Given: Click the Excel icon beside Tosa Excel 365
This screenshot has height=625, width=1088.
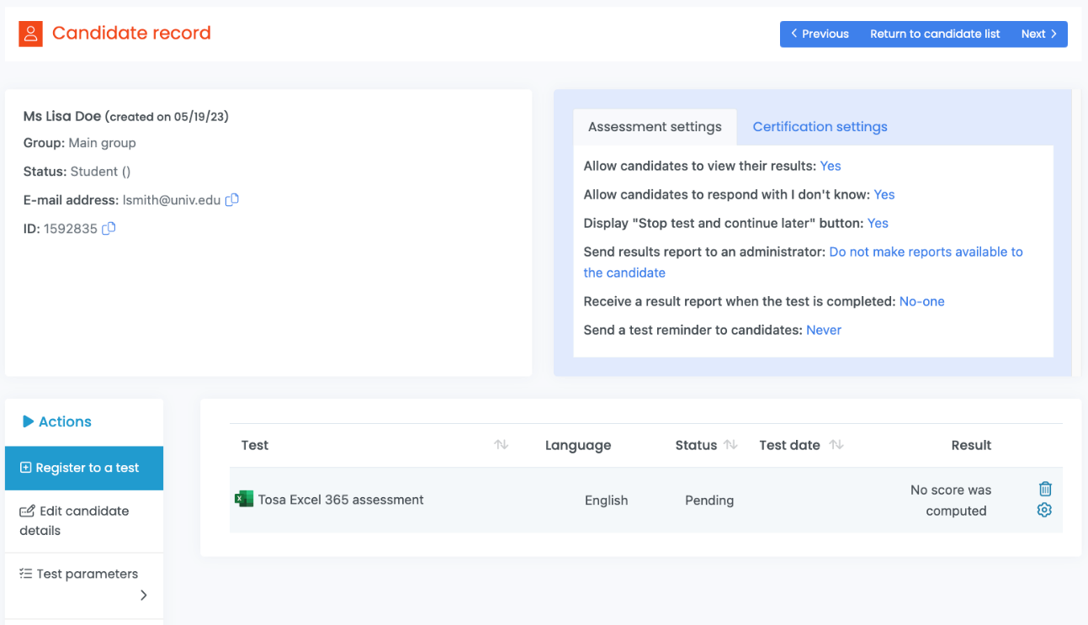Looking at the screenshot, I should point(243,499).
